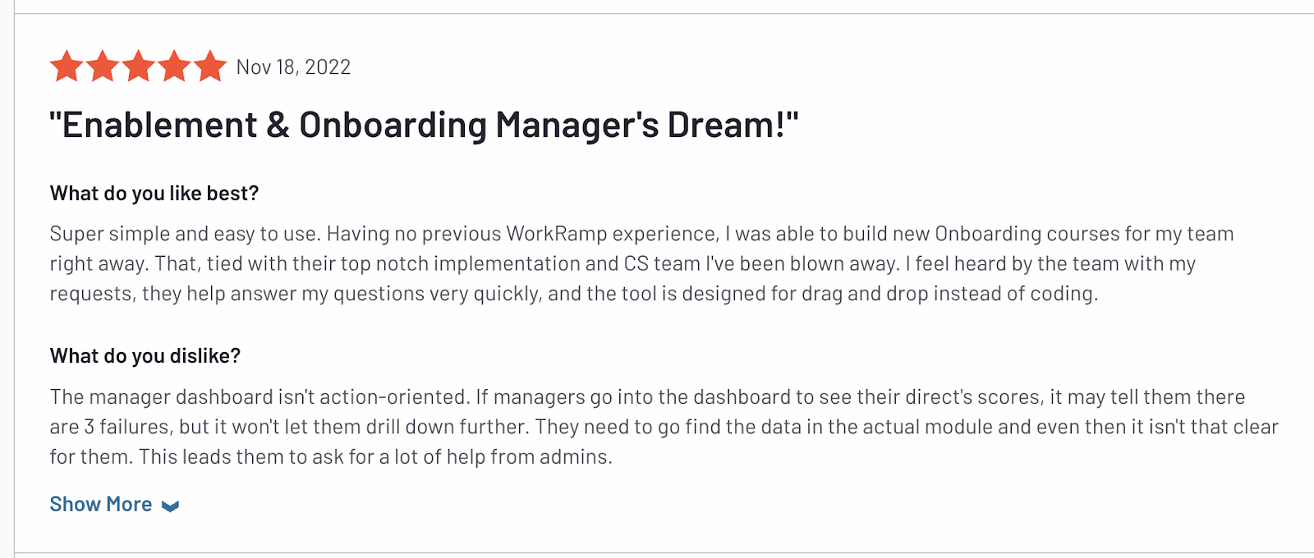Click the fourth orange rating star
The image size is (1314, 558).
coord(175,66)
